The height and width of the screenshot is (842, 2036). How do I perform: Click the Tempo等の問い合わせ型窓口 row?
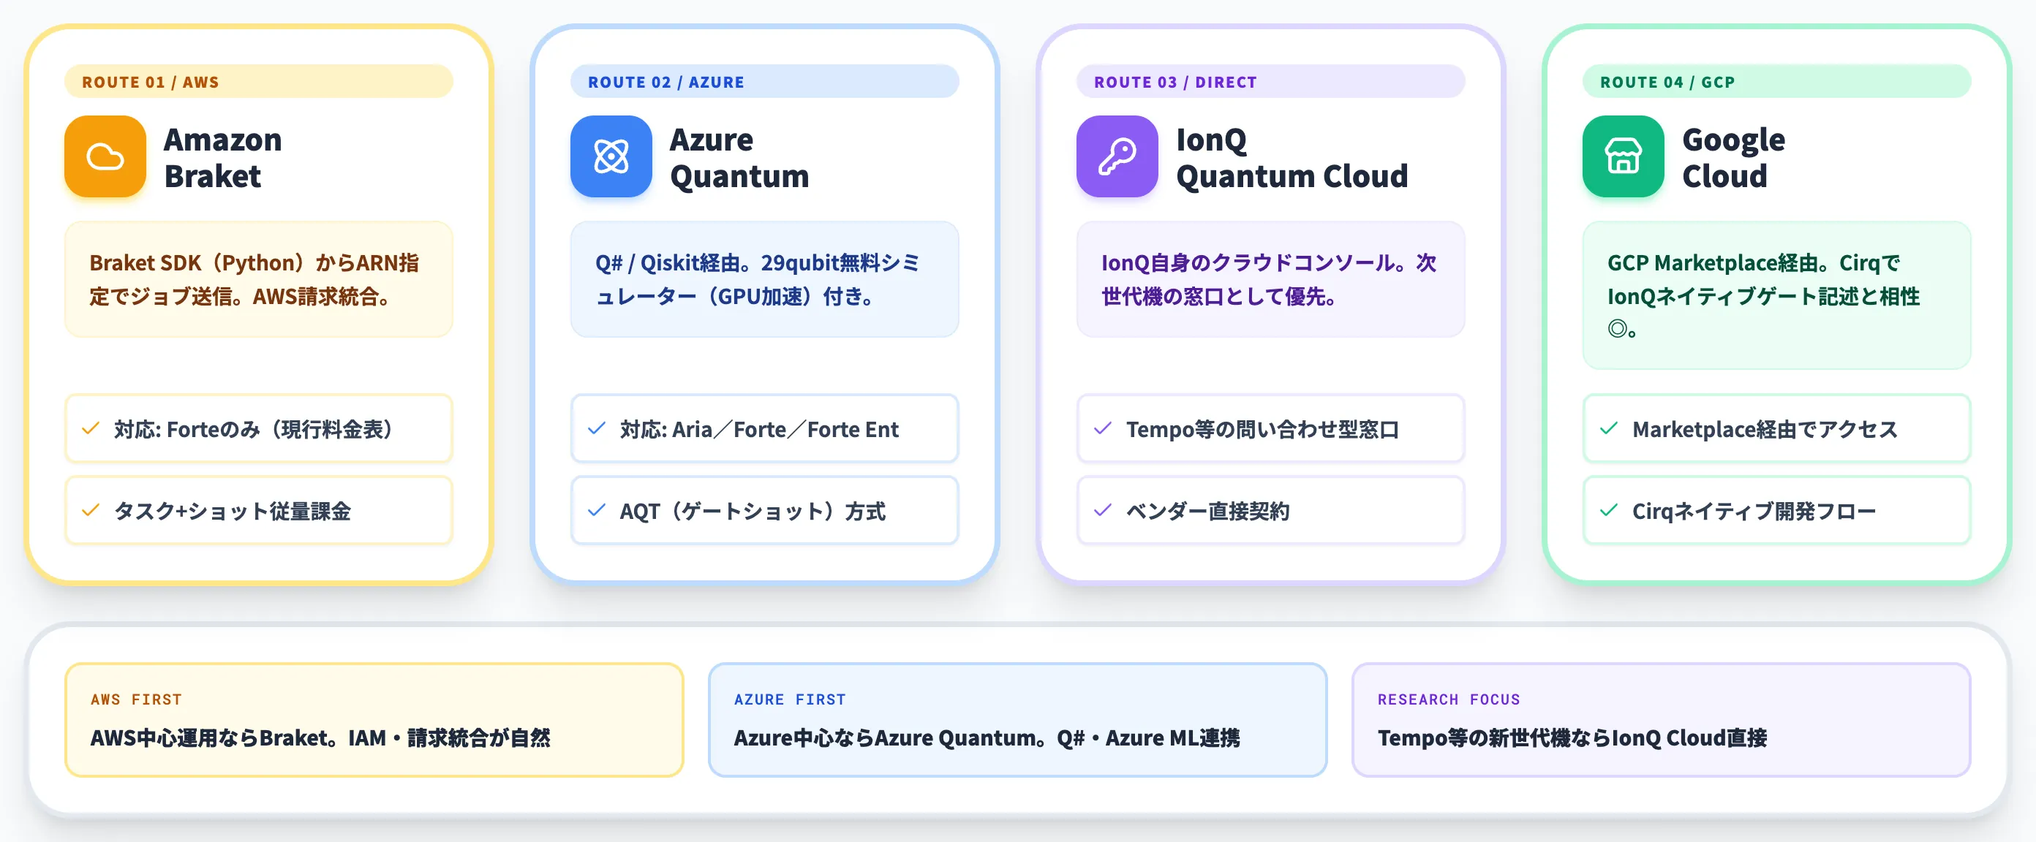pyautogui.click(x=1270, y=429)
